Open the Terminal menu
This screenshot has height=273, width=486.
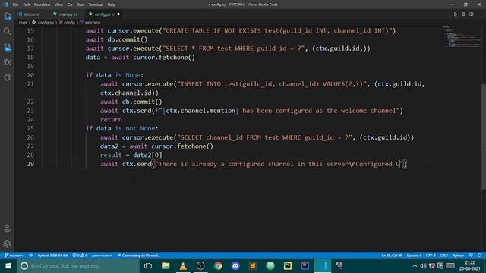(x=96, y=5)
